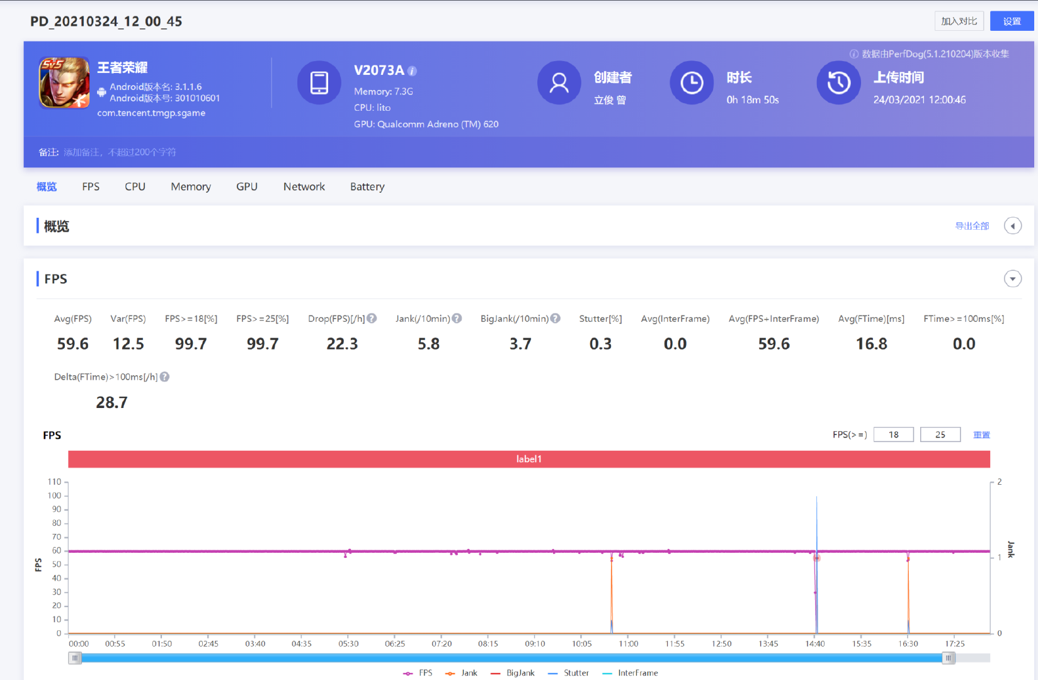Image resolution: width=1038 pixels, height=680 pixels.
Task: Click the Var(FPS) value 12.5
Action: point(128,344)
